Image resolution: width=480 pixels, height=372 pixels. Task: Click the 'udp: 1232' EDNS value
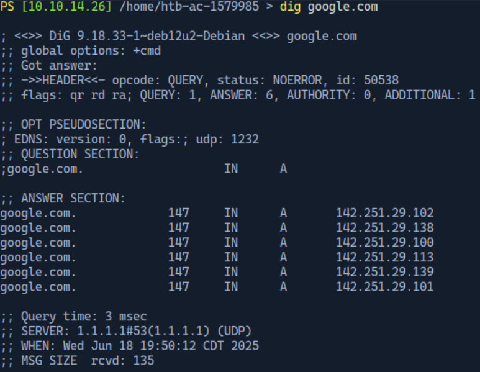click(228, 139)
